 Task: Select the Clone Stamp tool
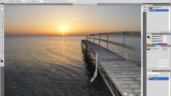(2, 26)
